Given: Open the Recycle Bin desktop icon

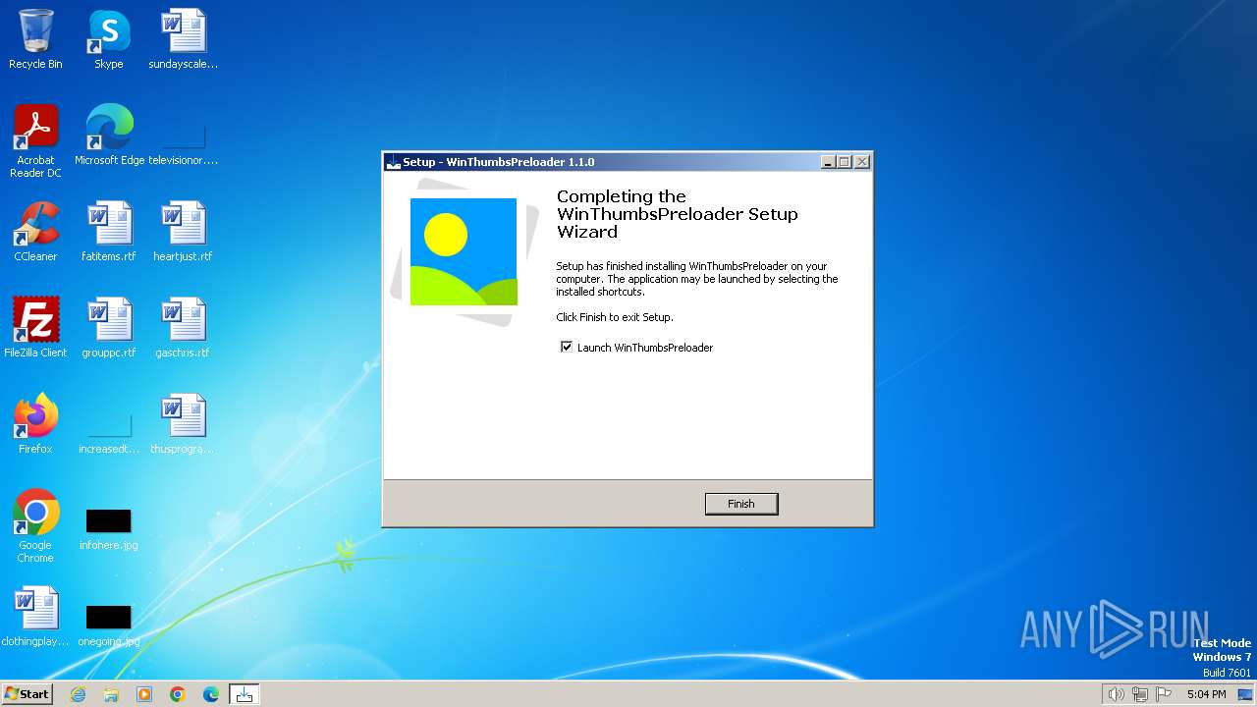Looking at the screenshot, I should tap(35, 39).
